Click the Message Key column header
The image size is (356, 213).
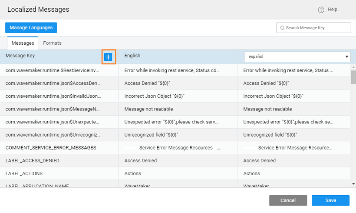[20, 56]
